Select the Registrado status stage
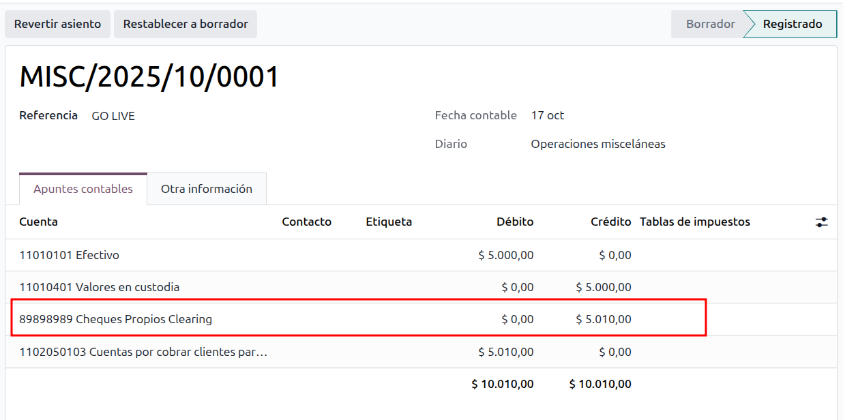 click(x=792, y=24)
